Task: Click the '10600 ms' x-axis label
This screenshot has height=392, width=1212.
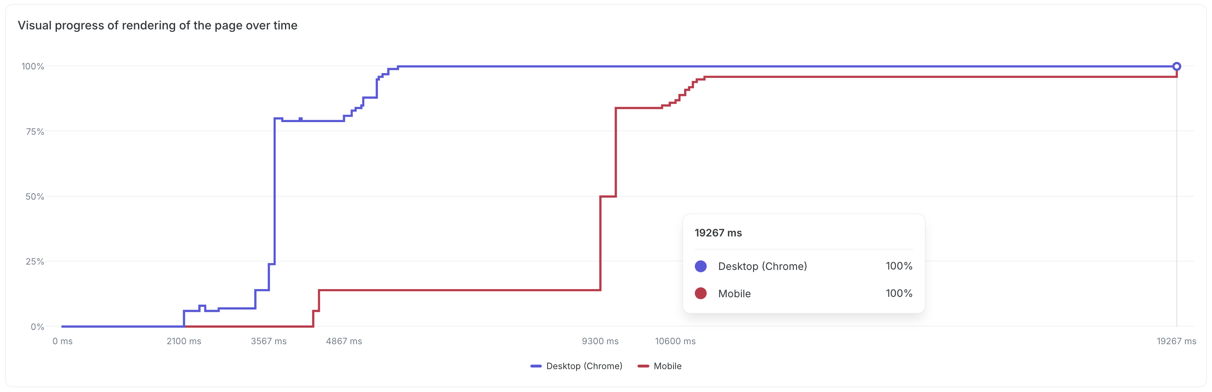Action: [x=675, y=341]
